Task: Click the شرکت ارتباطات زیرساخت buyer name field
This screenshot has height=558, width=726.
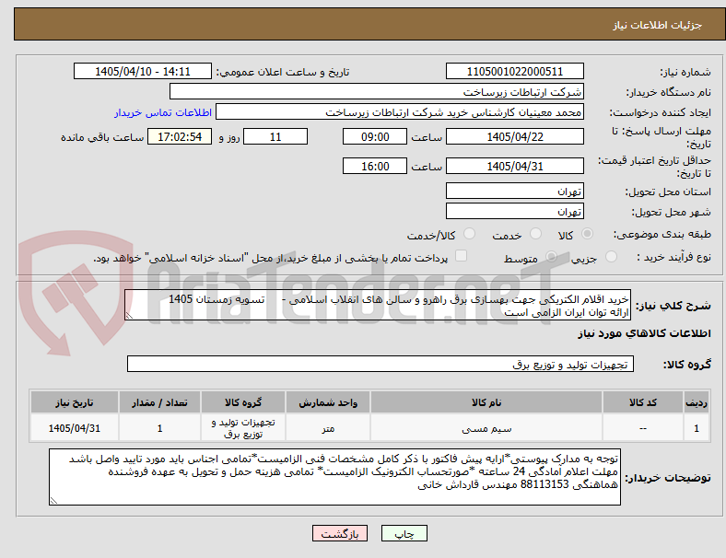Action: point(377,91)
